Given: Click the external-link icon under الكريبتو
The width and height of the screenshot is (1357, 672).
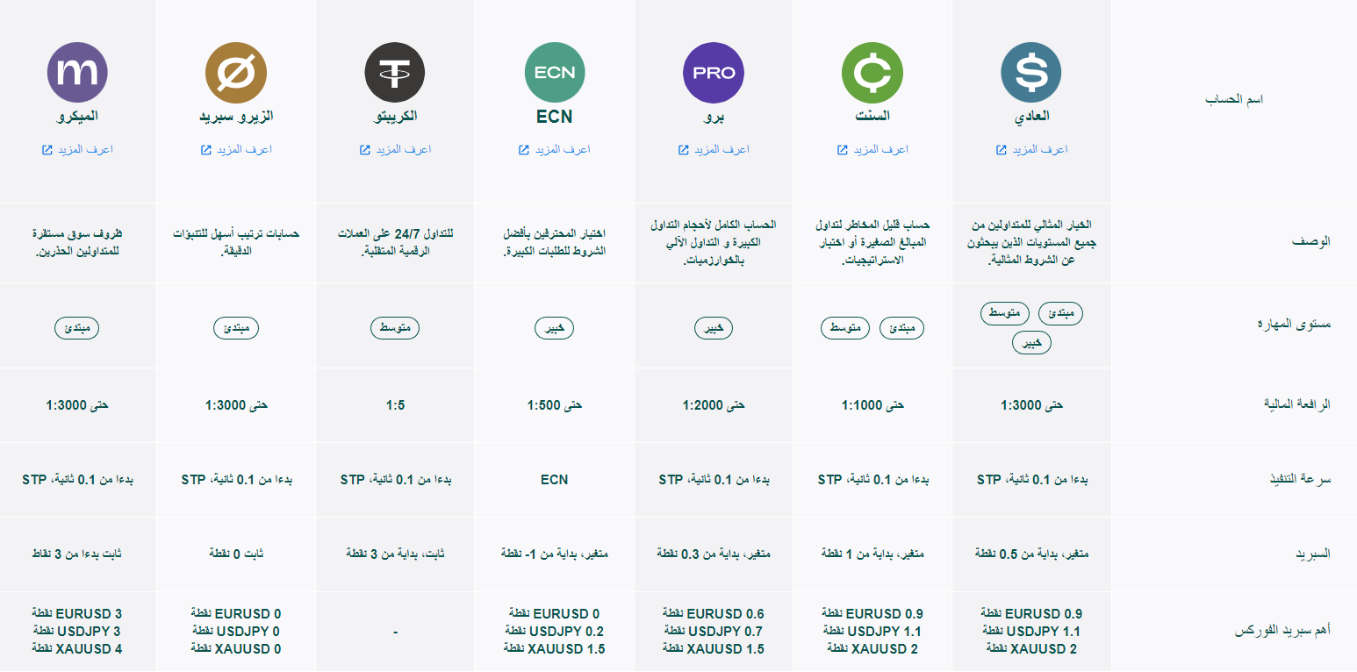Looking at the screenshot, I should (x=363, y=149).
